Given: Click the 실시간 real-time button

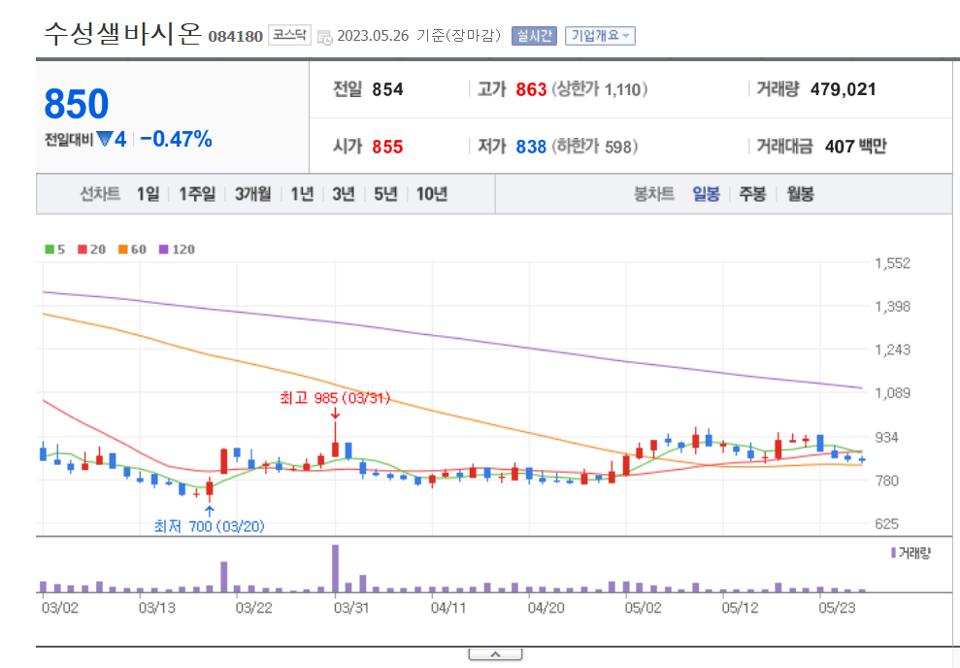Looking at the screenshot, I should tap(534, 36).
